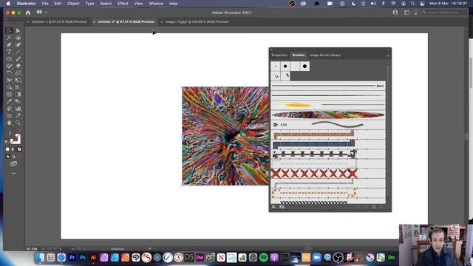This screenshot has height=266, width=473.
Task: Set paint mode to Gradient
Action: coord(13,149)
